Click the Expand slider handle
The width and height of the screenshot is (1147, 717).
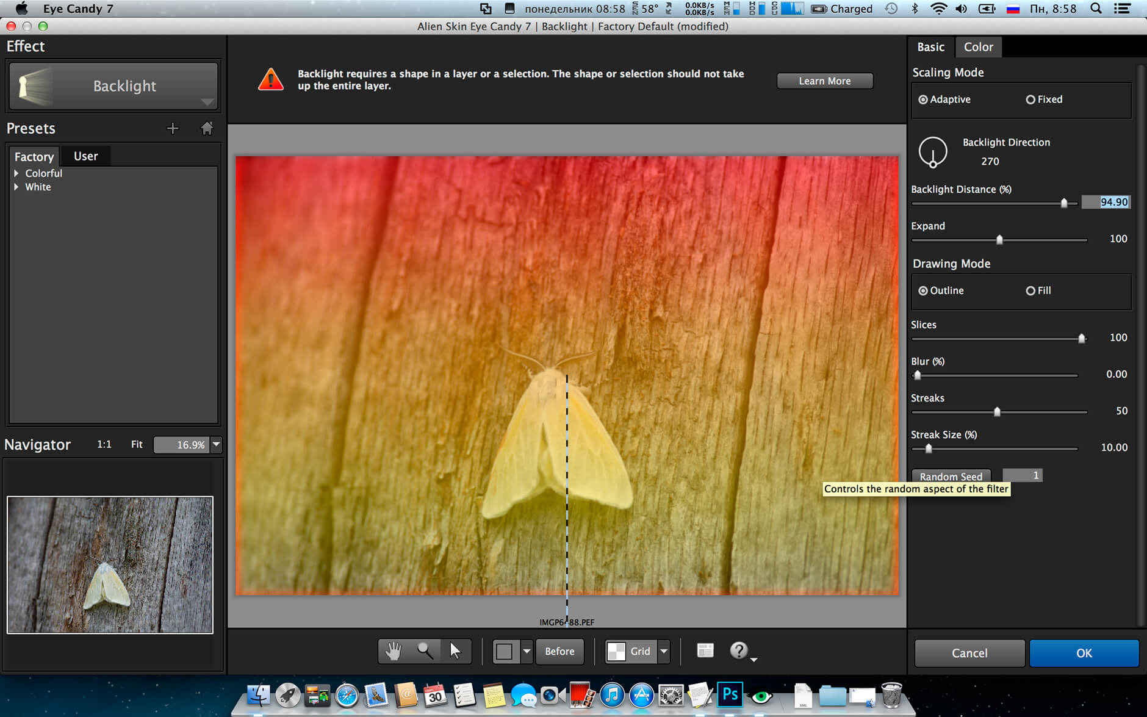(999, 240)
